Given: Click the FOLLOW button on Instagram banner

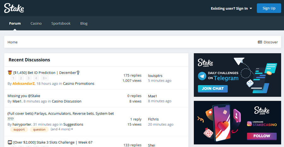Looking at the screenshot, I should pyautogui.click(x=262, y=136).
